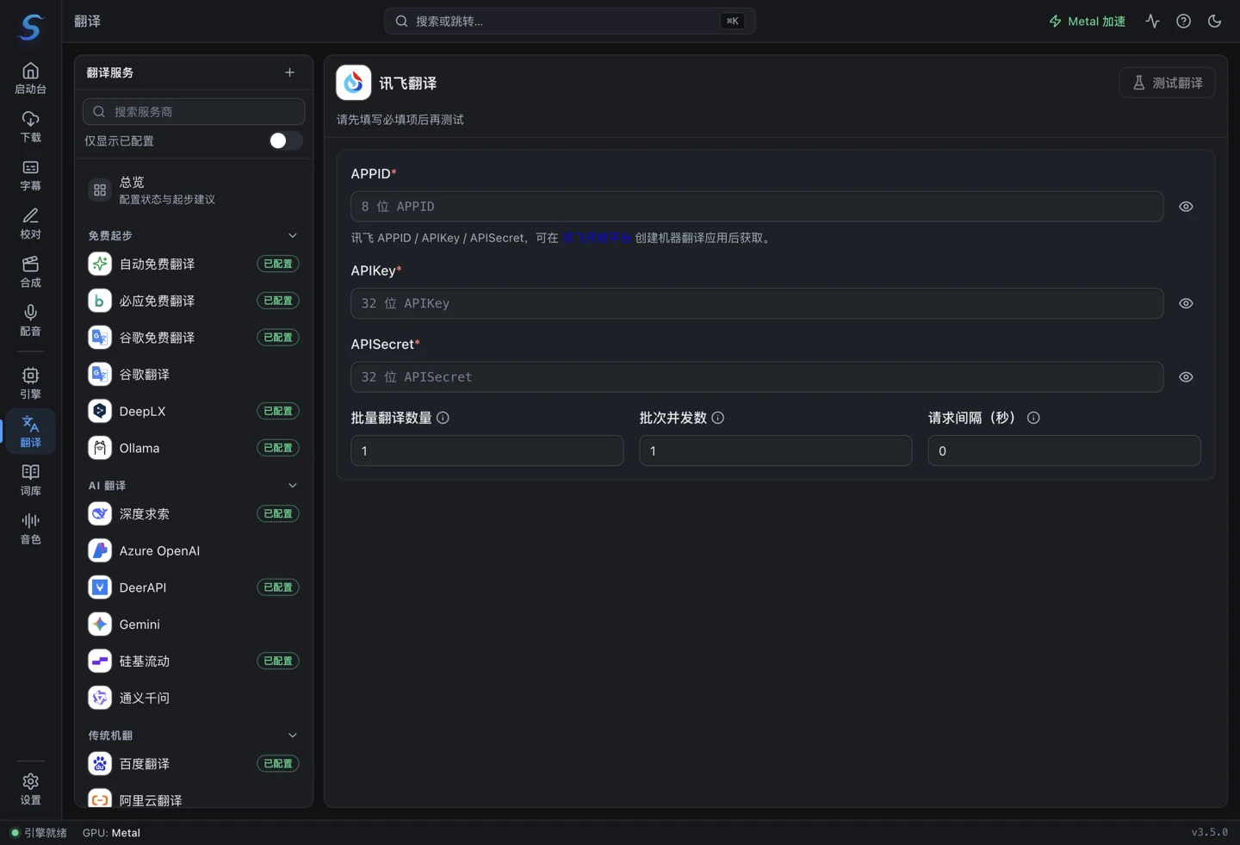Open the 字幕 subtitles section
1240x845 pixels.
[31, 175]
